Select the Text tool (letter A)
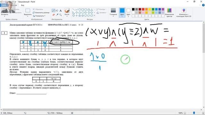Image resolution: width=205 pixels, height=115 pixels. tap(61, 11)
